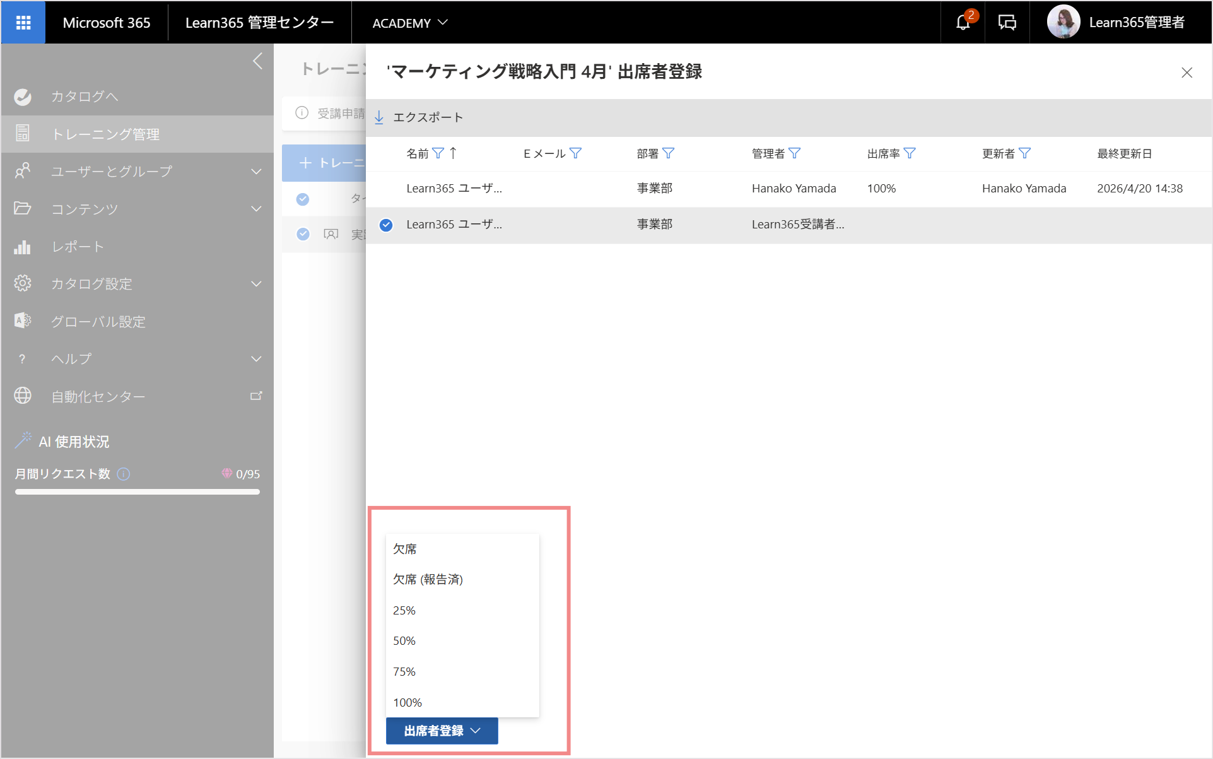Click エクスポート button

(419, 117)
